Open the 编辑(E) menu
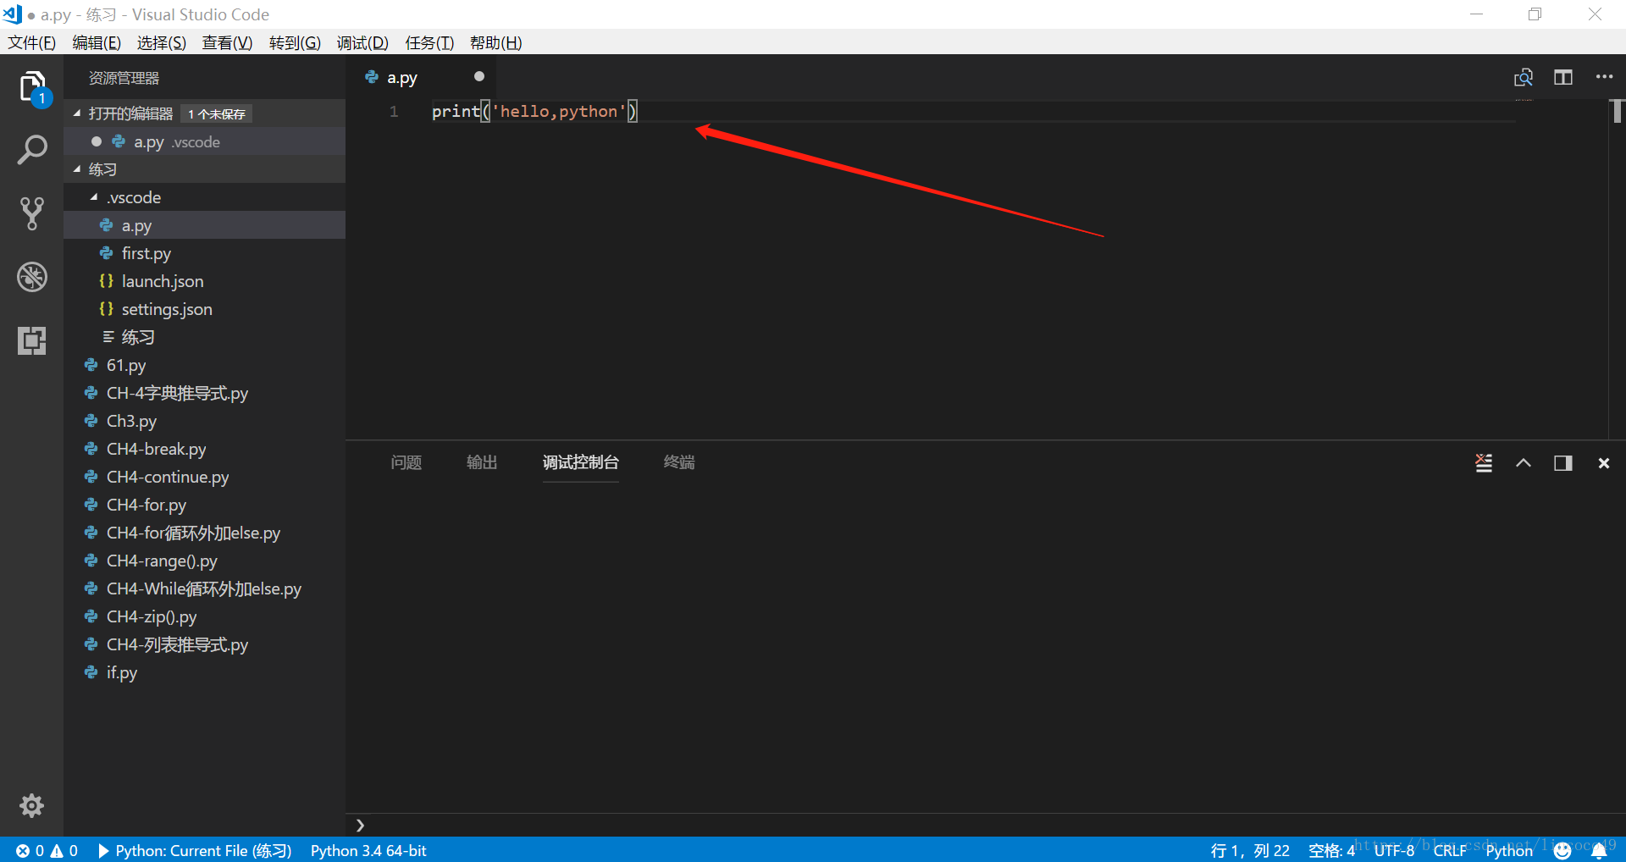The height and width of the screenshot is (862, 1626). (97, 42)
